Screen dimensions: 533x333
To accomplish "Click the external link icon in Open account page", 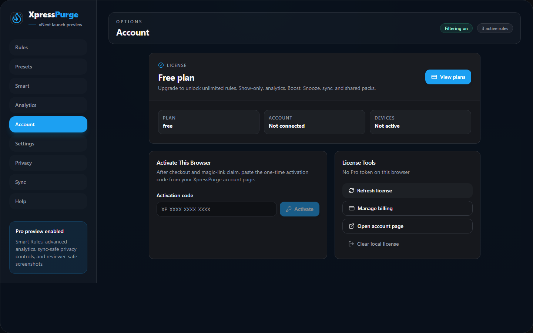I will coord(352,226).
